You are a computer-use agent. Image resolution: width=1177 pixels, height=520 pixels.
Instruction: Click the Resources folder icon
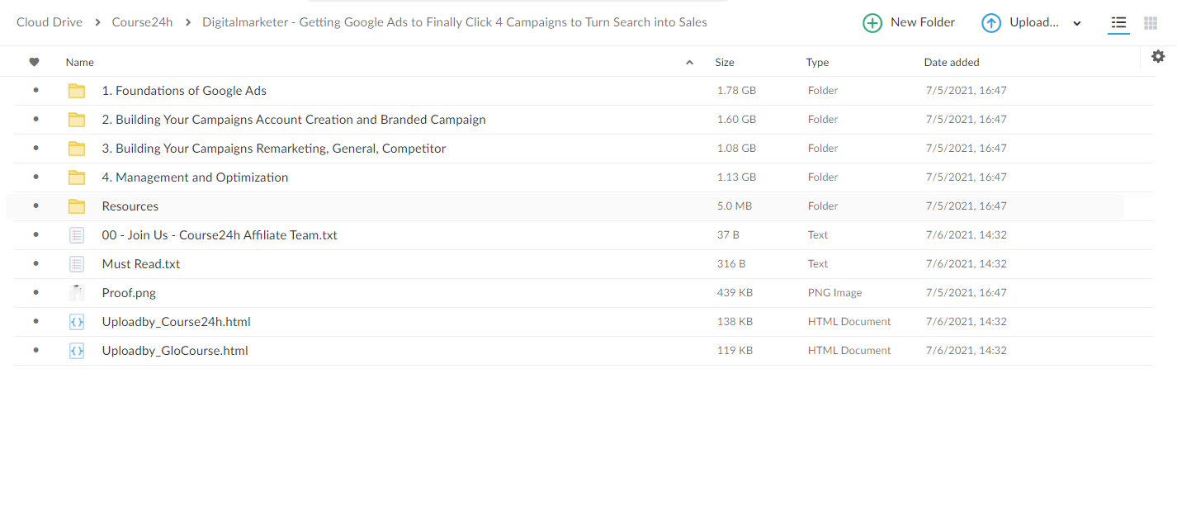pos(77,206)
